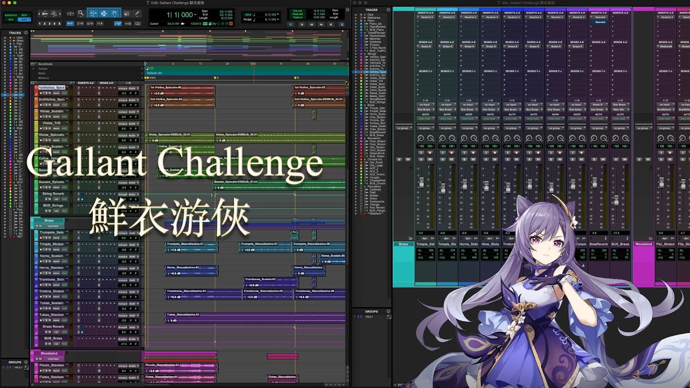This screenshot has height=388, width=690.
Task: Select the Tubas_Staccatissimo-01 clip
Action: coord(255,317)
